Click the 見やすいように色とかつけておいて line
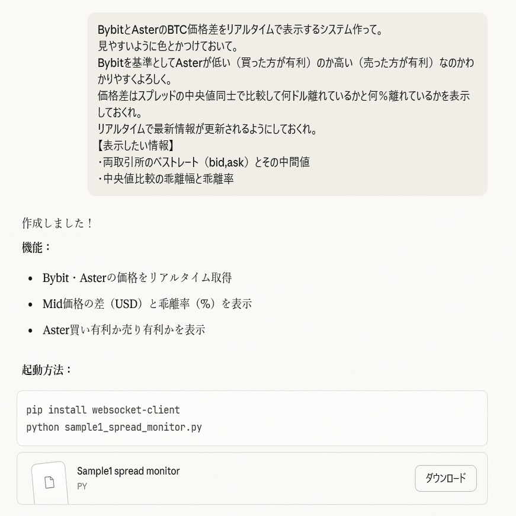The height and width of the screenshot is (516, 516). [x=168, y=46]
